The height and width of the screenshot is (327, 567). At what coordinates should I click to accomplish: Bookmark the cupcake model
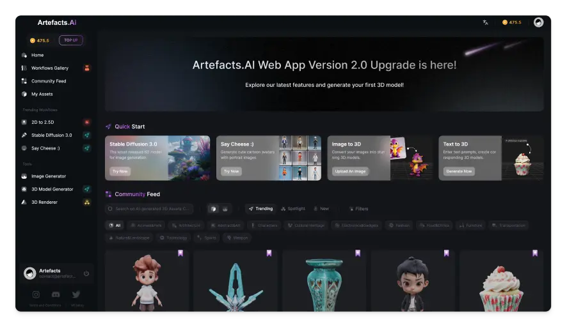[535, 254]
